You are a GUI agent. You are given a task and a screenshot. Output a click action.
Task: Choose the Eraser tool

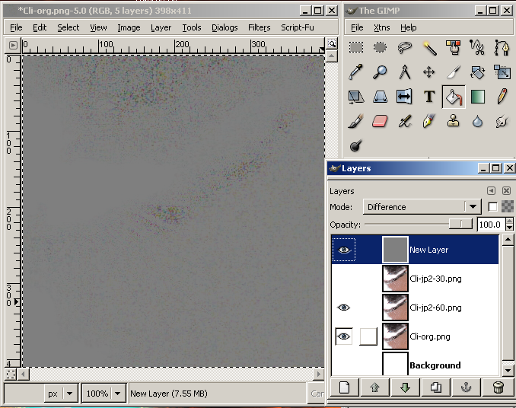click(381, 121)
